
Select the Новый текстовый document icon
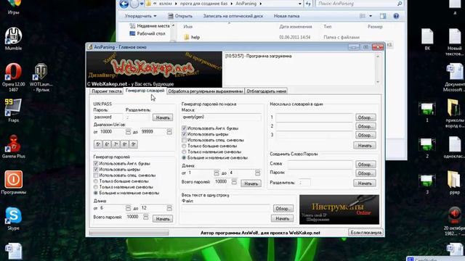click(455, 42)
